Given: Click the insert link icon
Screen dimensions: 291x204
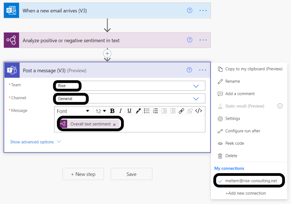Looking at the screenshot, I should click(181, 111).
